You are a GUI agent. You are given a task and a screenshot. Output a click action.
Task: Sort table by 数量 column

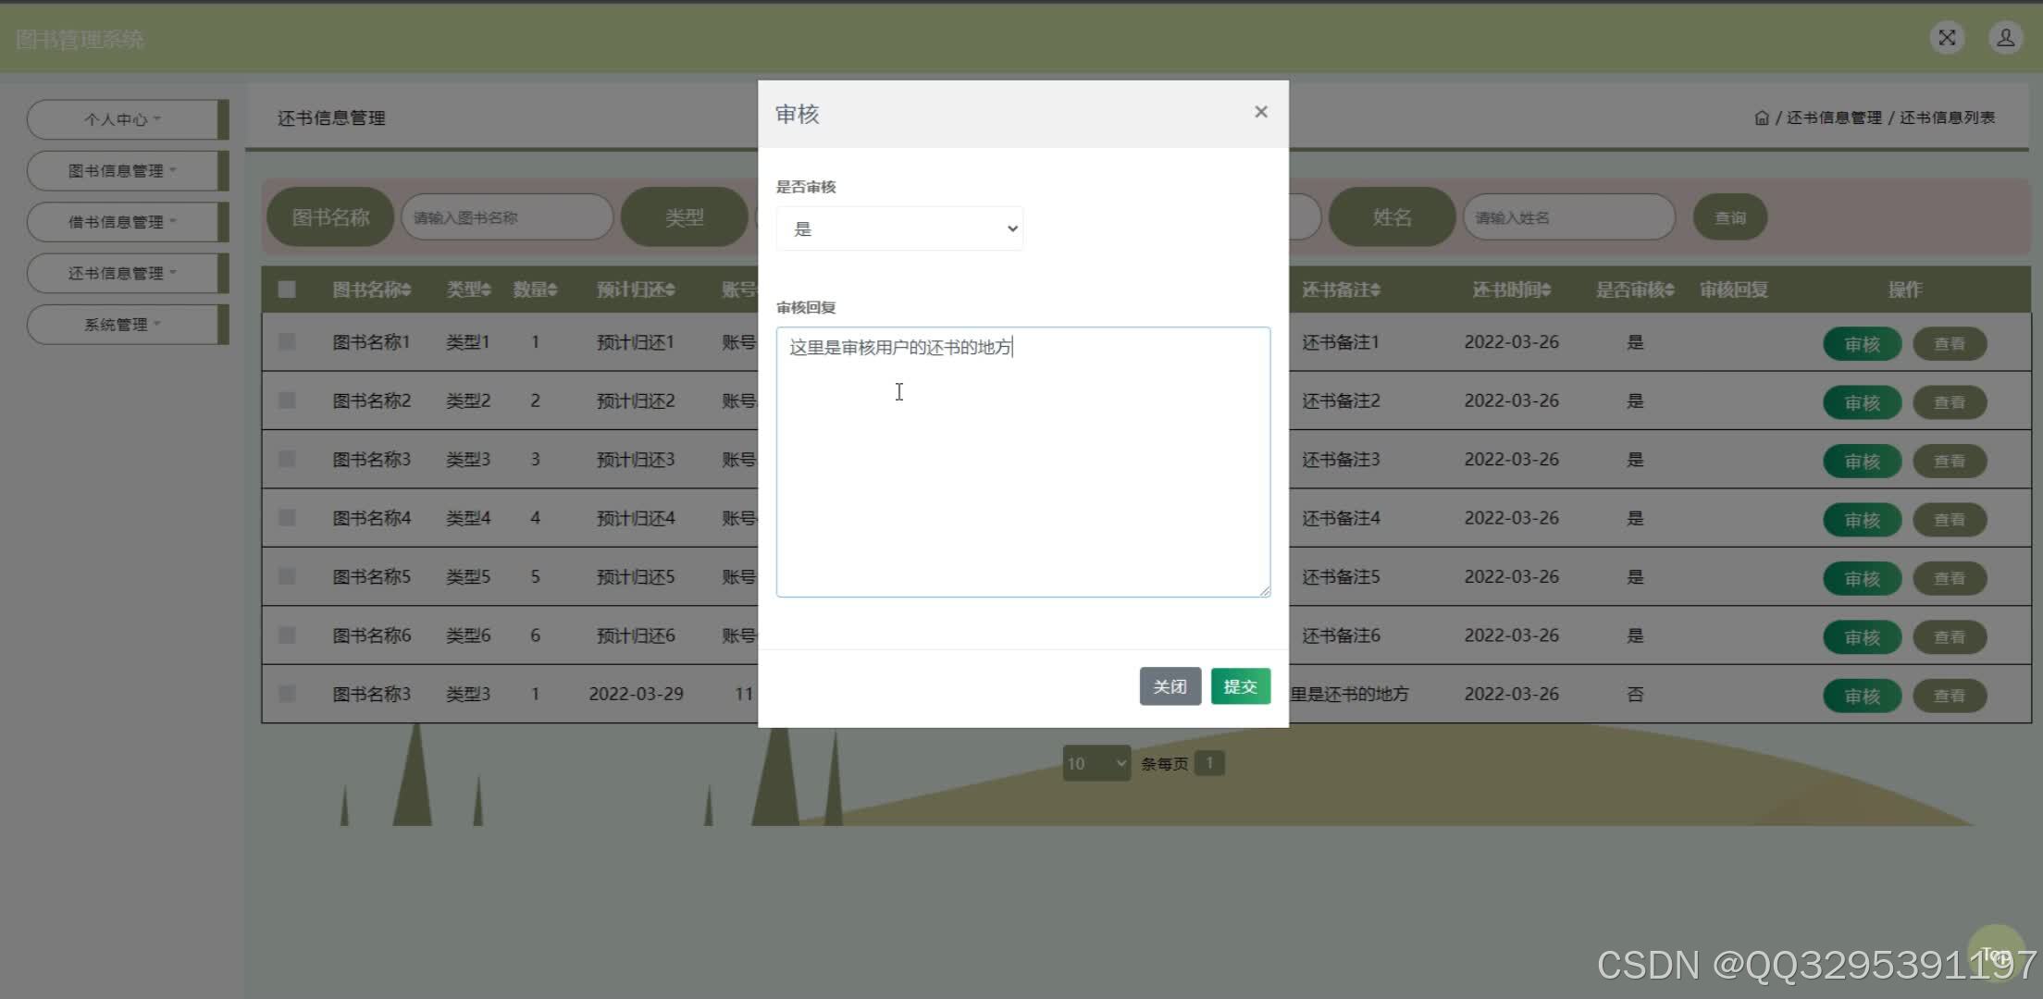tap(535, 290)
